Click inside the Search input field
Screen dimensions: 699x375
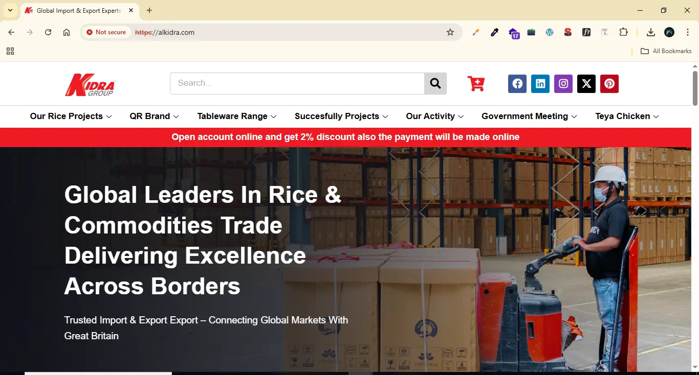tap(297, 83)
